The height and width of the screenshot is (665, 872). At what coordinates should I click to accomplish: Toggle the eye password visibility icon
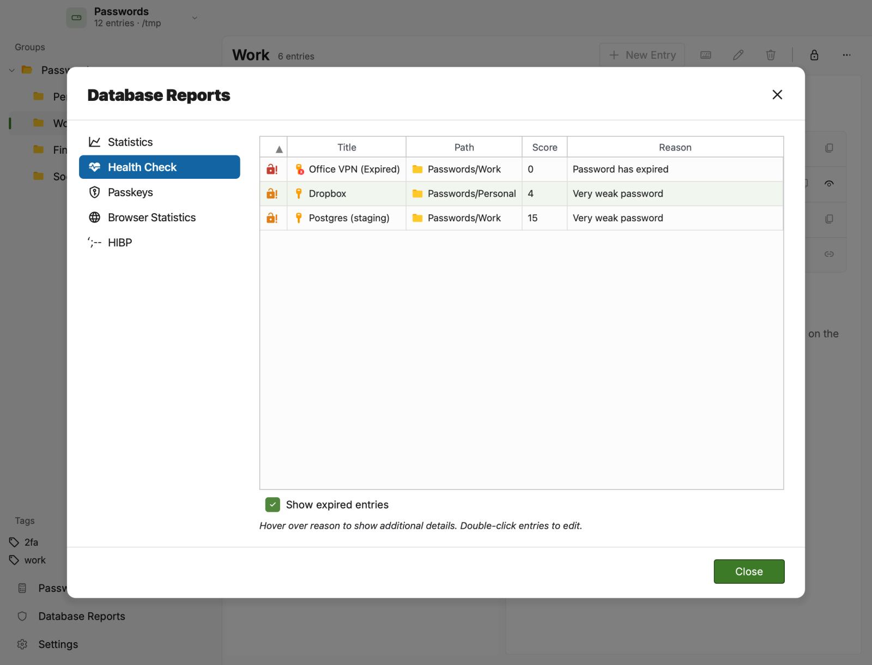click(x=829, y=184)
